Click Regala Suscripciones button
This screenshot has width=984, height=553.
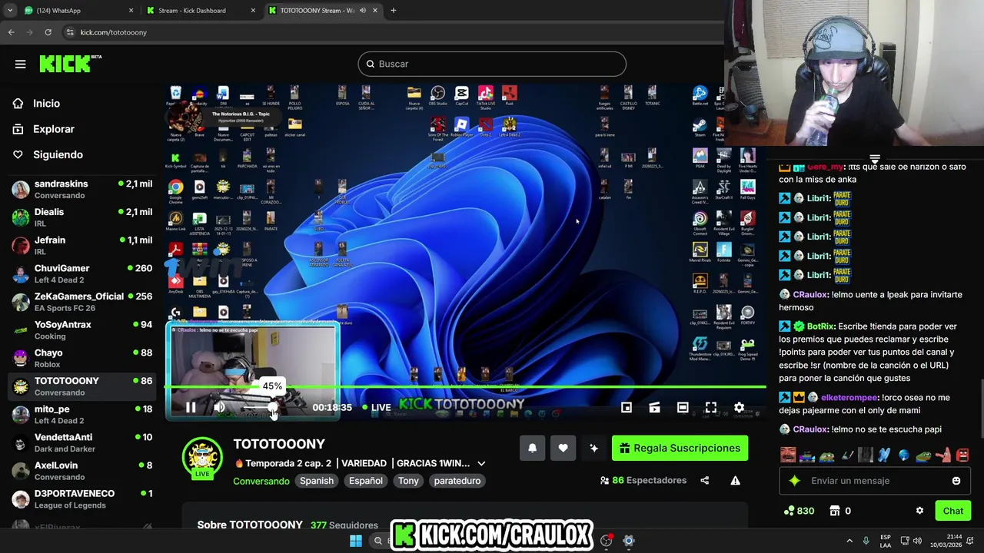tap(680, 448)
